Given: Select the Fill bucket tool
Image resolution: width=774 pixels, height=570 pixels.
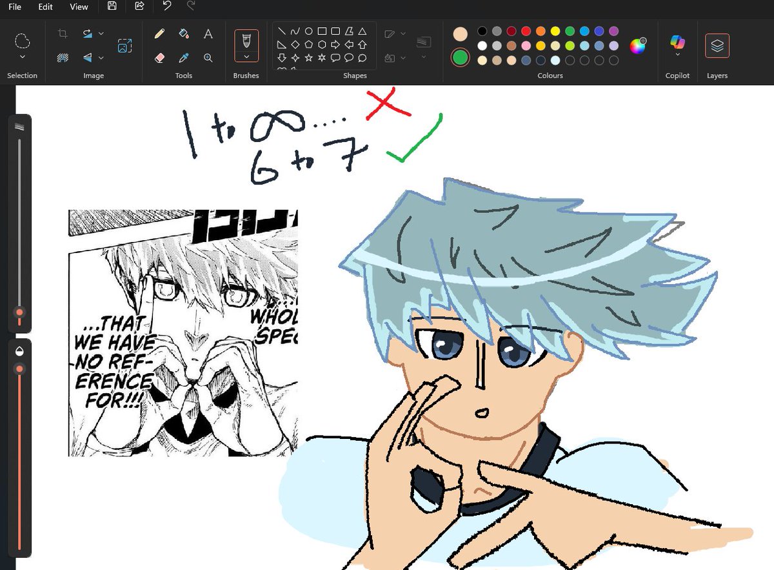Looking at the screenshot, I should point(184,34).
